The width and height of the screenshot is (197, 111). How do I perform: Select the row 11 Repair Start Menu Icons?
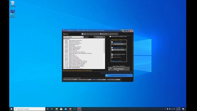[79, 53]
